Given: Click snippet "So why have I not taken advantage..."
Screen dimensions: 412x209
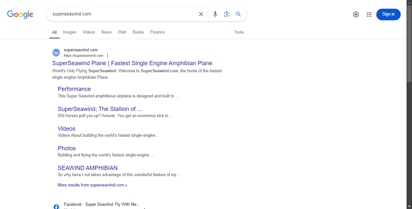Looking at the screenshot, I should (x=119, y=175).
